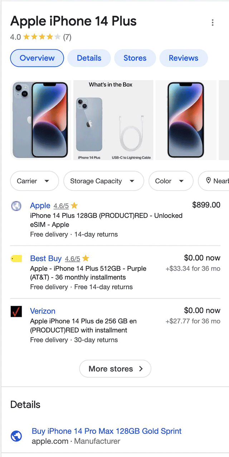Click the apple.com globe icon in Details
Image resolution: width=229 pixels, height=457 pixels.
click(x=16, y=436)
